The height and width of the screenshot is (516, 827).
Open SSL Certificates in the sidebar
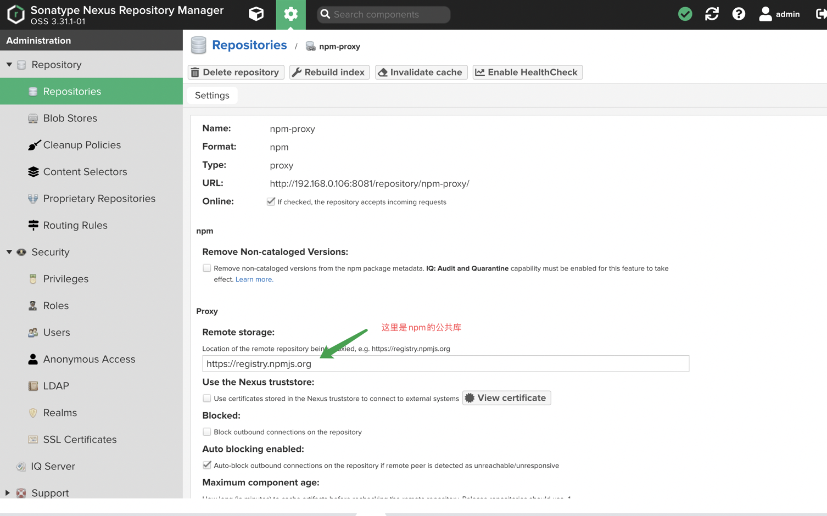pyautogui.click(x=91, y=440)
